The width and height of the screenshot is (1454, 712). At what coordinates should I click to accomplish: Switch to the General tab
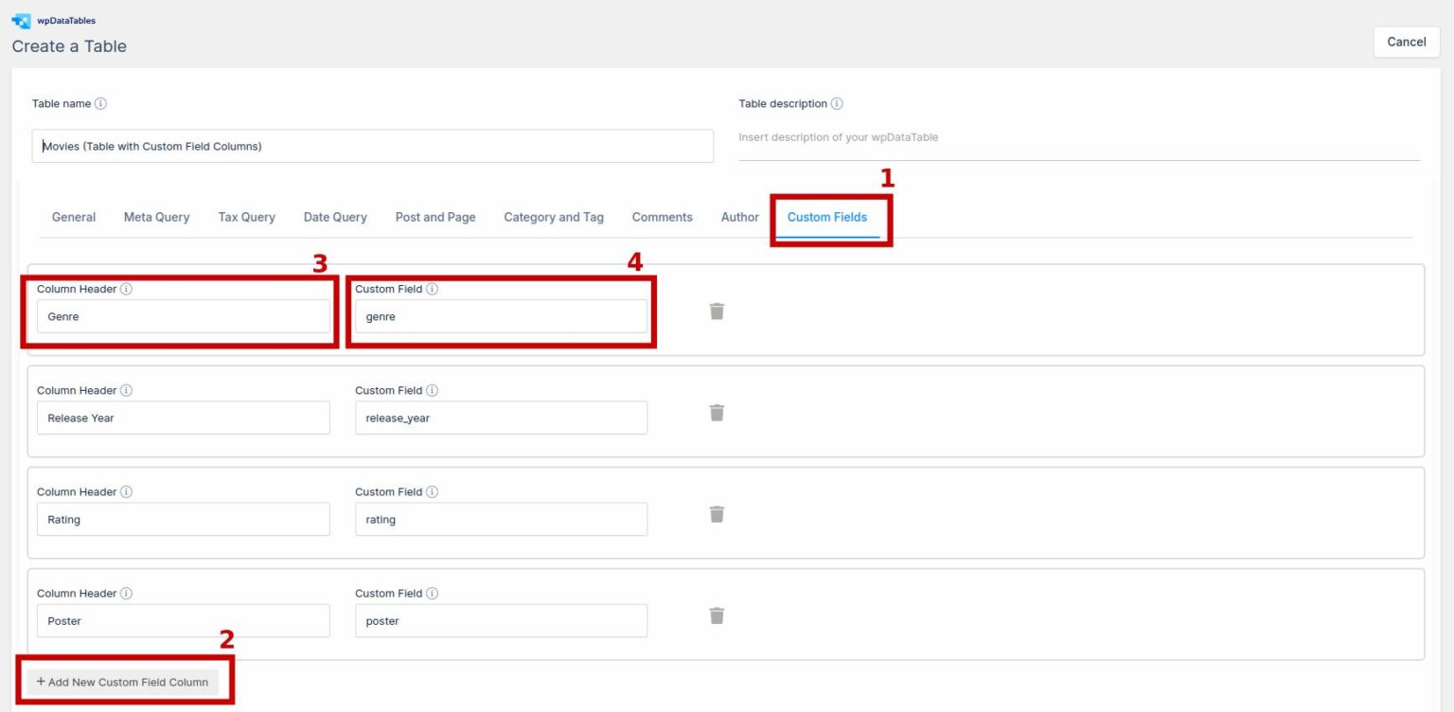tap(74, 217)
